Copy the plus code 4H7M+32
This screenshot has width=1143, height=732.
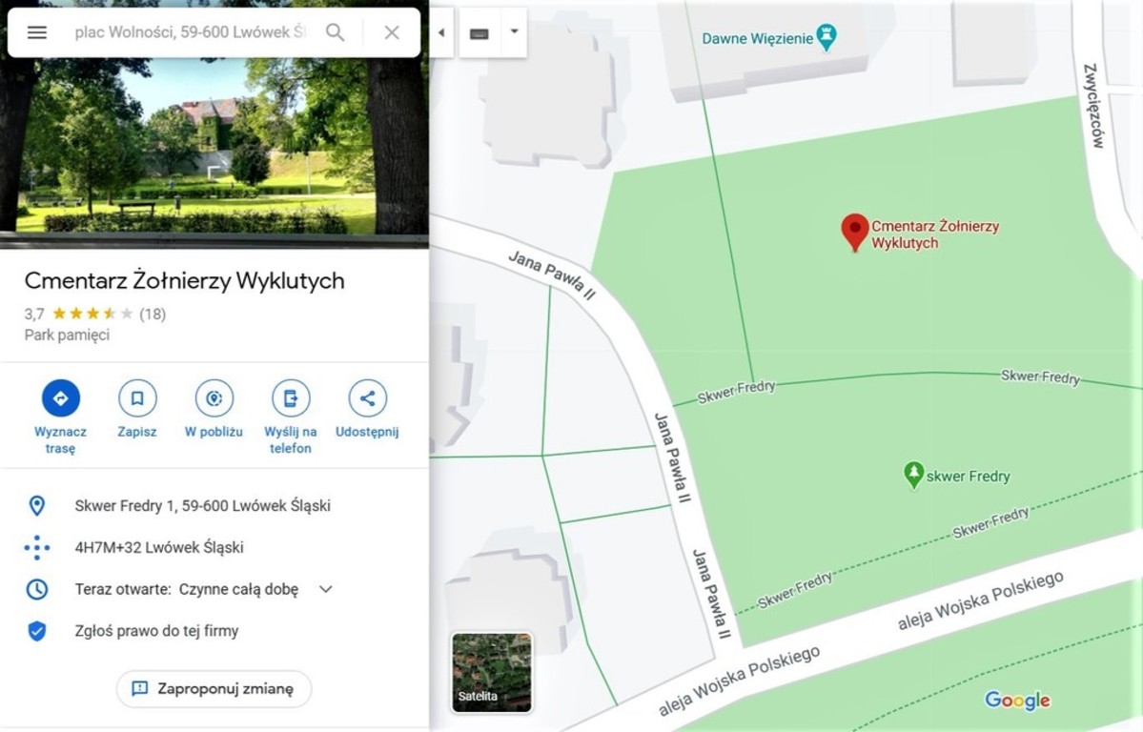click(x=159, y=547)
